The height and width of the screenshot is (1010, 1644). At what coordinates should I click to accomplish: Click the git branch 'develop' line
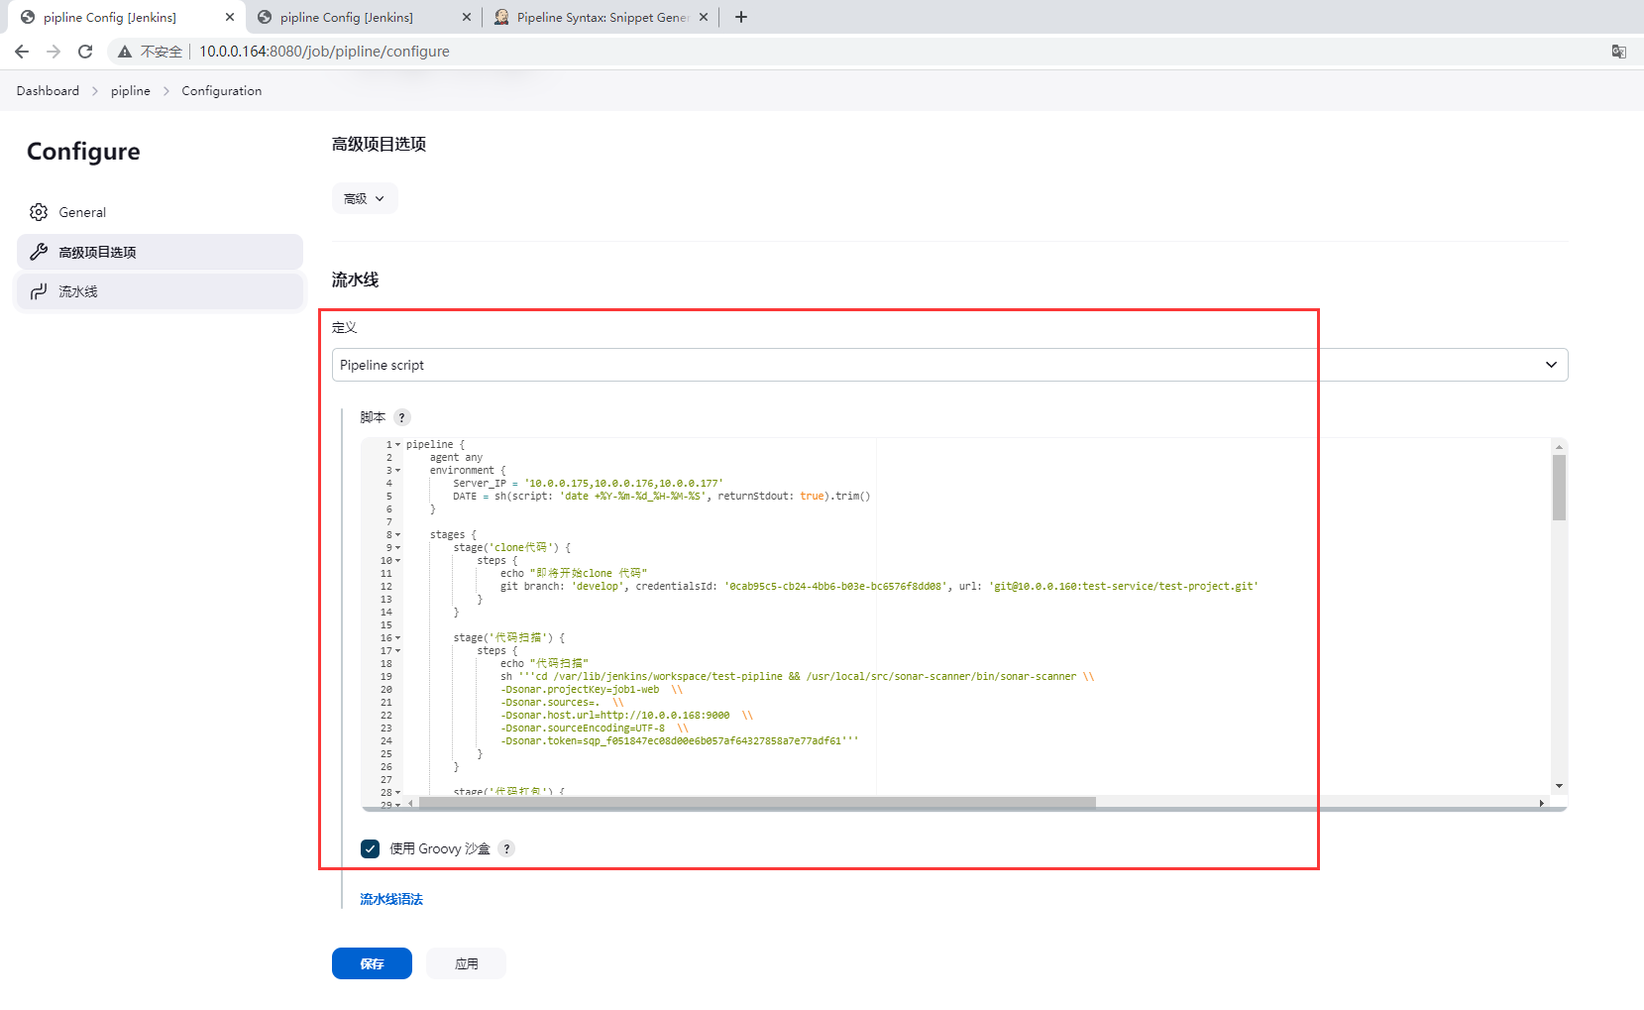[880, 587]
